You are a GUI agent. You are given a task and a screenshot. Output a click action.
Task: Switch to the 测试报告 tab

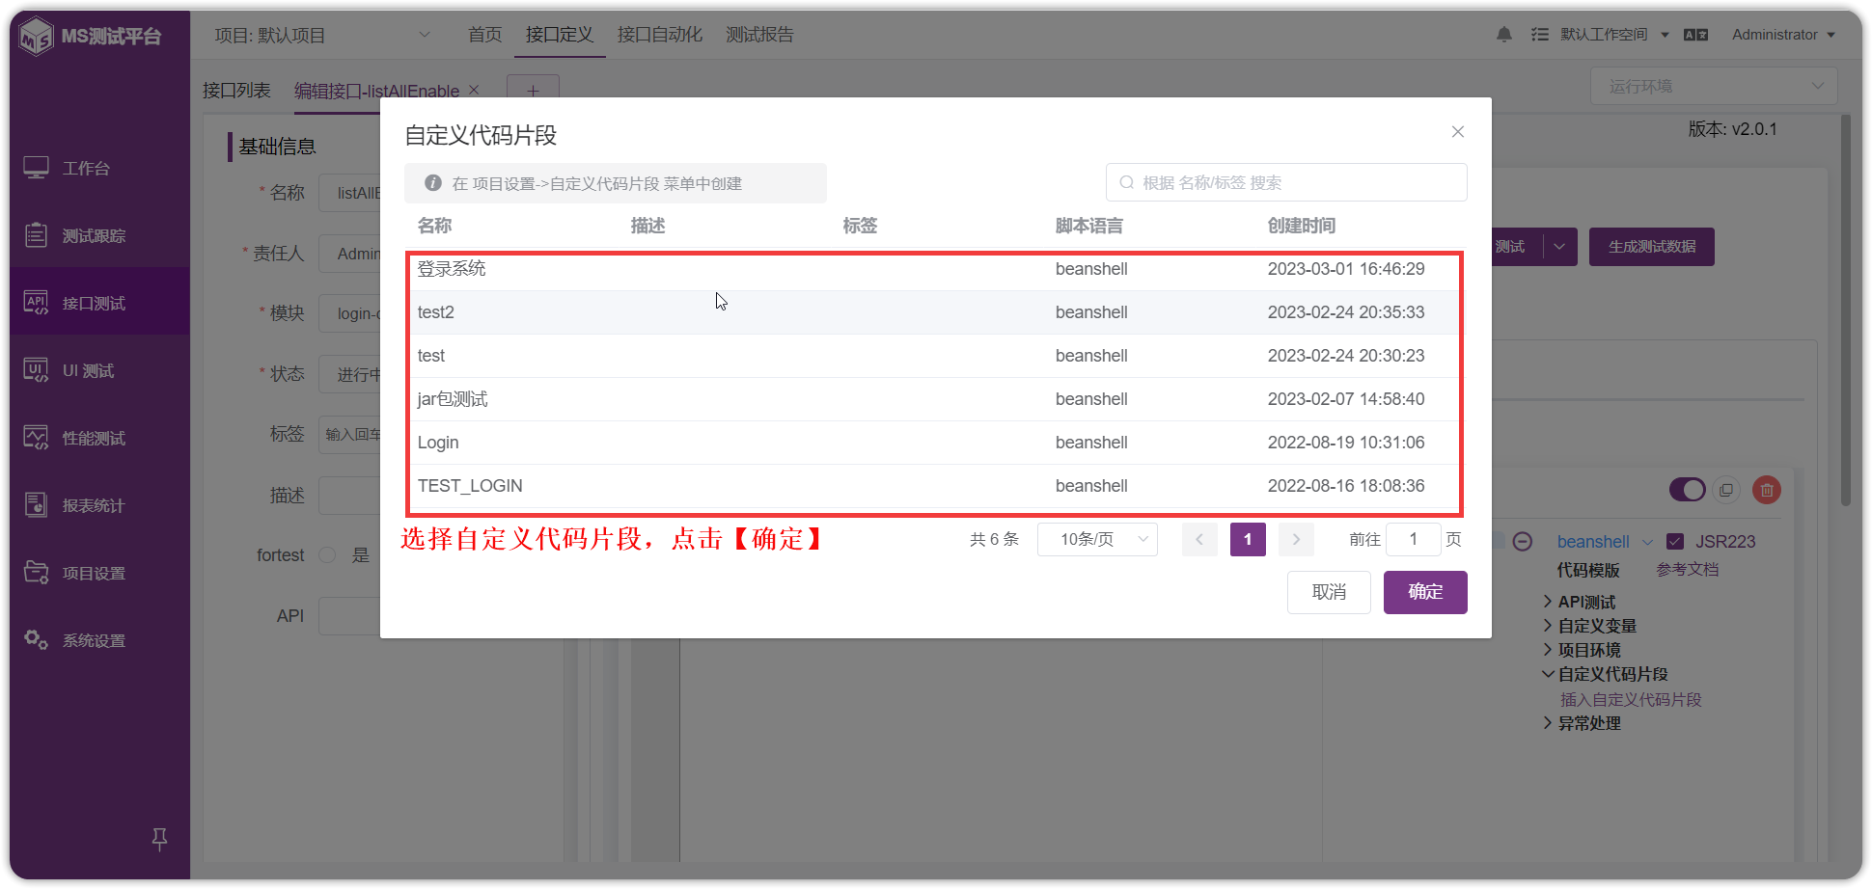coord(759,35)
